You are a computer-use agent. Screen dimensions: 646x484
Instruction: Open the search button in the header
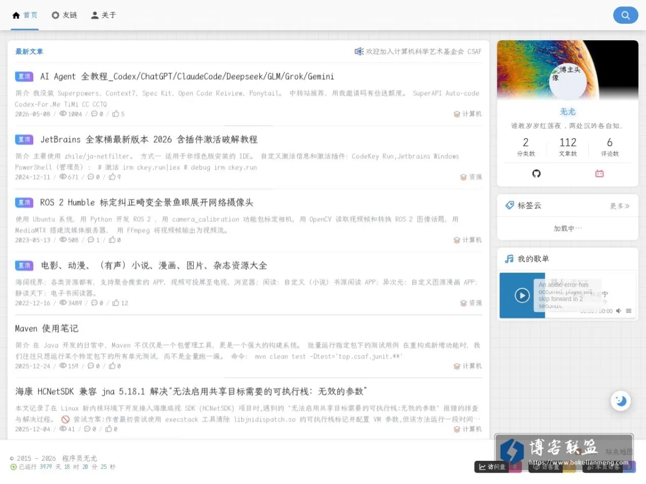[626, 15]
